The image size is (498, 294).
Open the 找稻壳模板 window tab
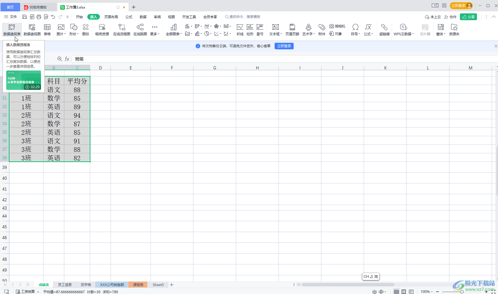coord(38,7)
